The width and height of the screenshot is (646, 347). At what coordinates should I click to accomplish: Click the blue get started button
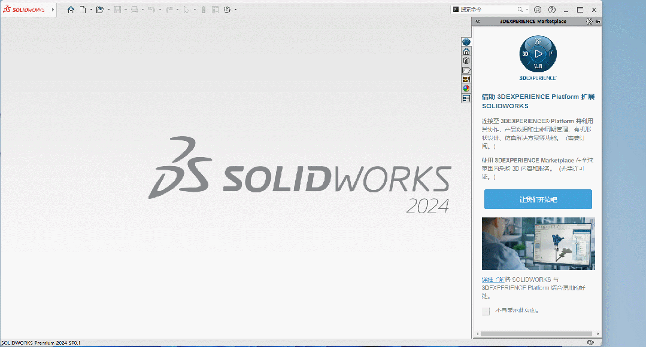[538, 199]
